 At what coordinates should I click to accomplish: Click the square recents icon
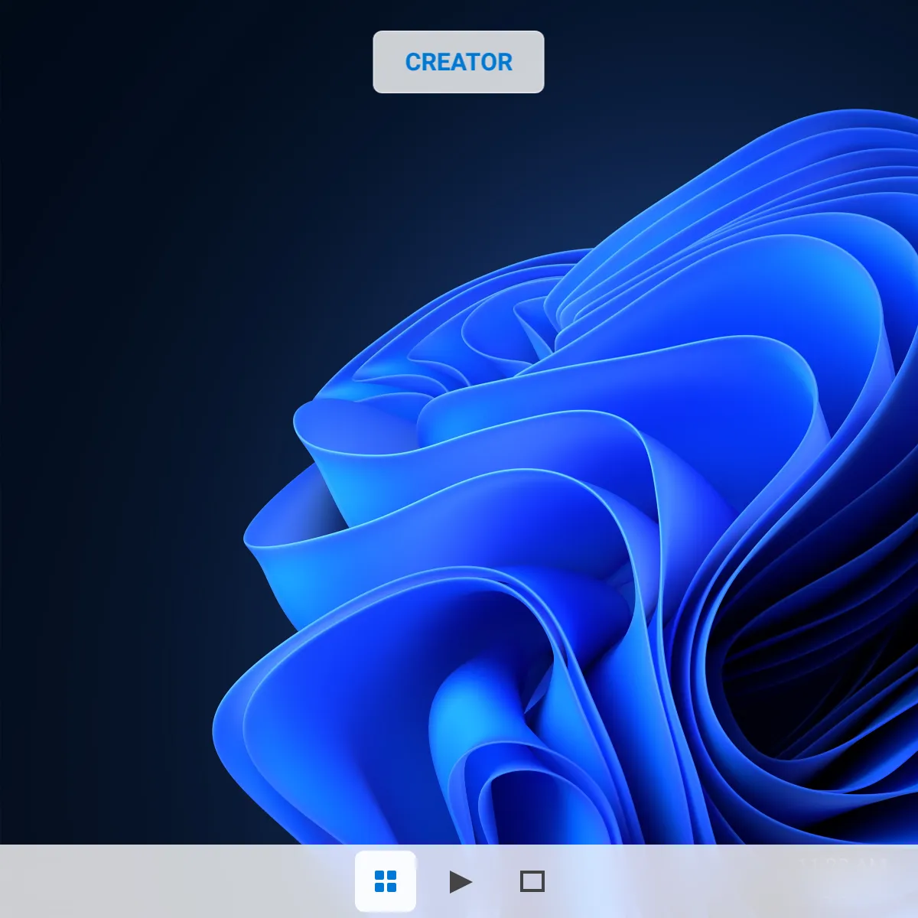point(532,881)
